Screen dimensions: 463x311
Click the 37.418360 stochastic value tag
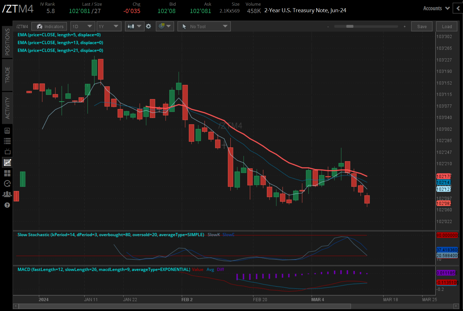point(447,250)
